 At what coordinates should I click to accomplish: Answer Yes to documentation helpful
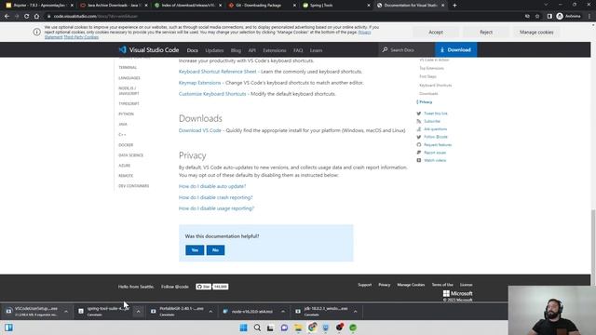pos(195,250)
